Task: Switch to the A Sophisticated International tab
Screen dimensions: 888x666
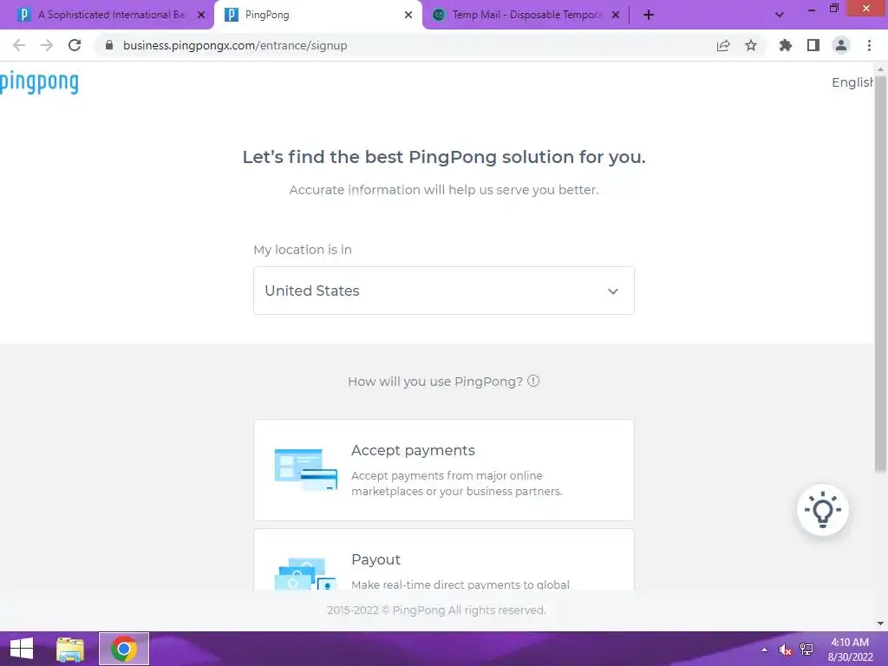Action: click(112, 15)
